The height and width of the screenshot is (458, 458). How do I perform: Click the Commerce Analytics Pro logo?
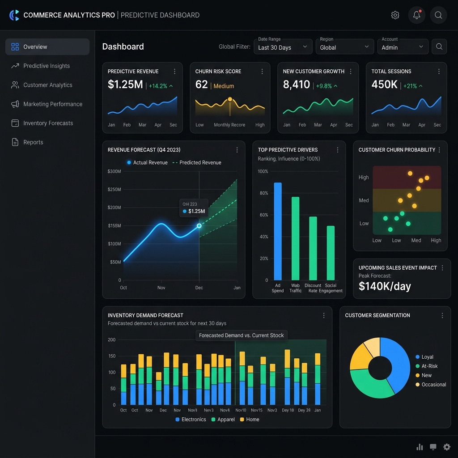[14, 15]
